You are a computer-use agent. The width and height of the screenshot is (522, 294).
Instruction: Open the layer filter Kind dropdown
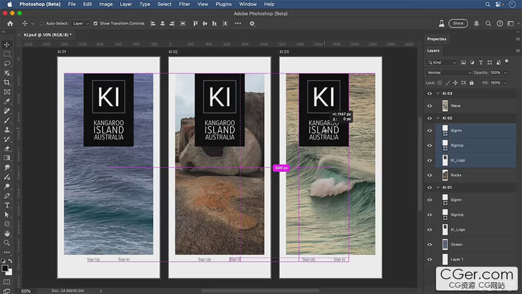click(x=442, y=62)
